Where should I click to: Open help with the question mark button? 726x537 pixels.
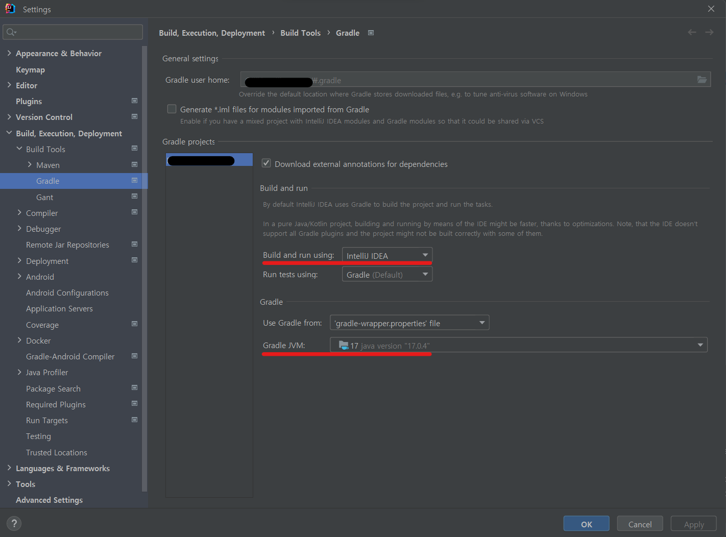pyautogui.click(x=14, y=523)
